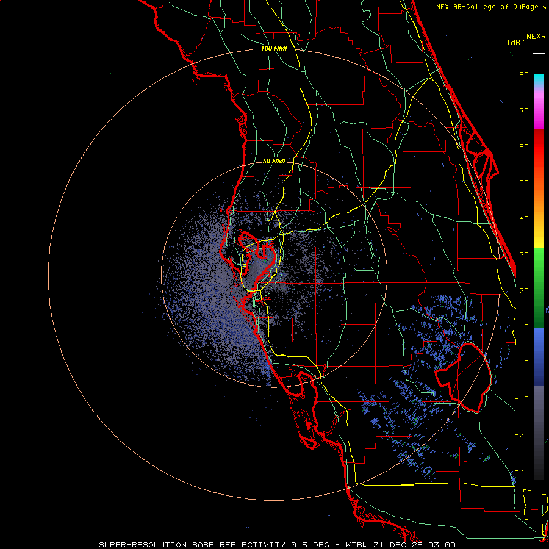This screenshot has height=549, width=549.
Task: Click the NEXR label above the color scale
Action: click(x=536, y=37)
